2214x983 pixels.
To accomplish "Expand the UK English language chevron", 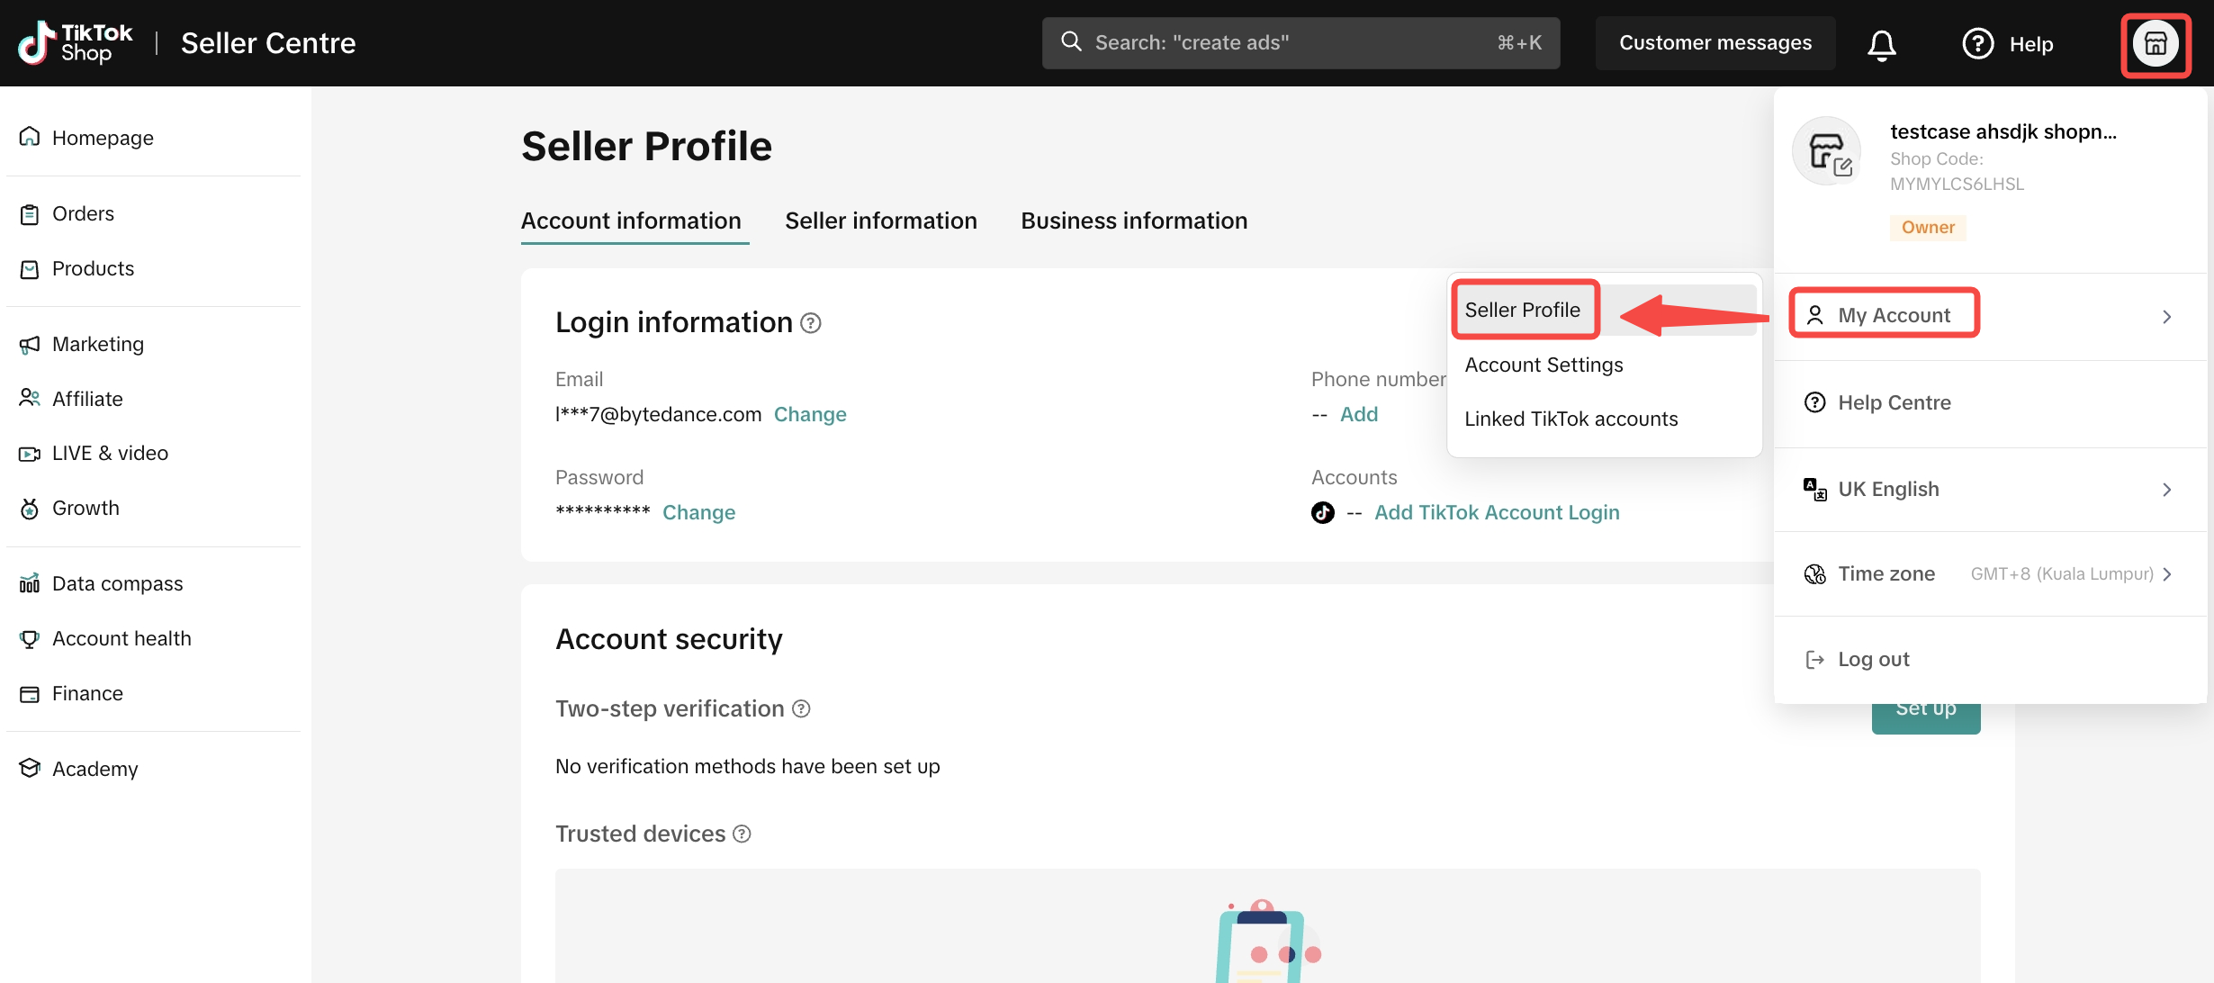I will pos(2167,490).
